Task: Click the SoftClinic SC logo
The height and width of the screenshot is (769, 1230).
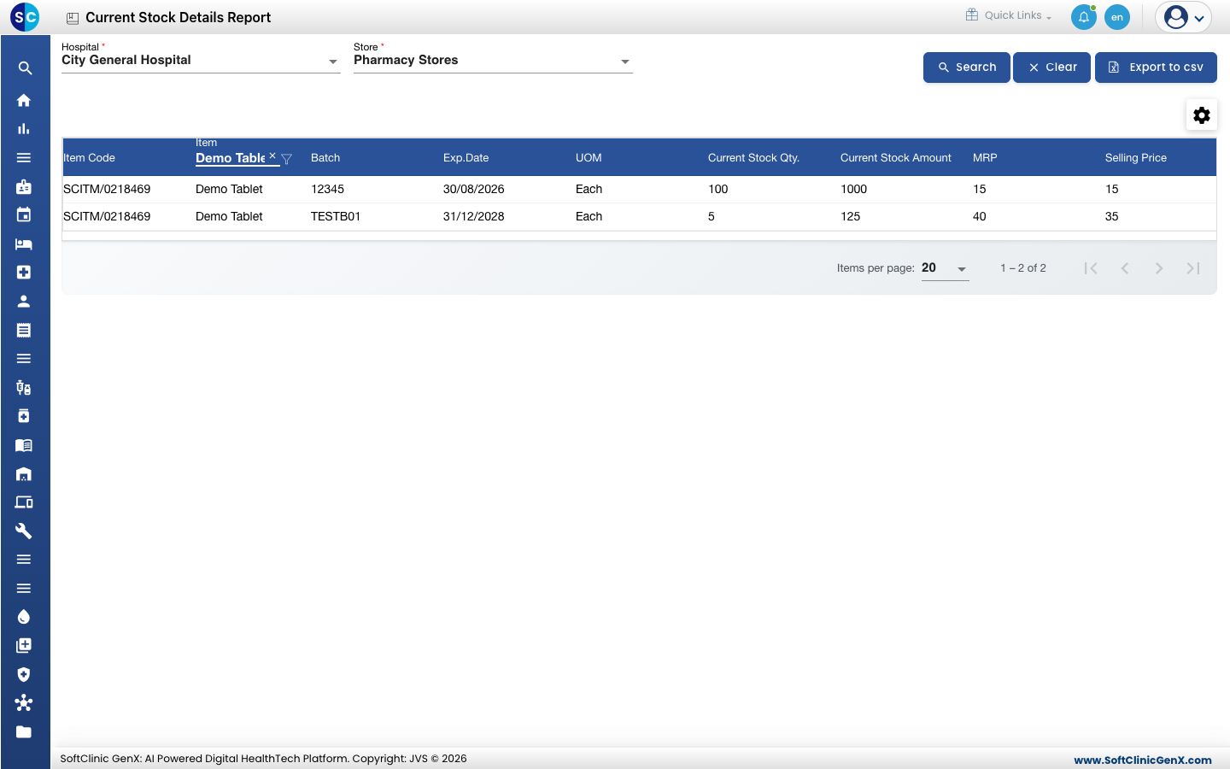Action: point(25,17)
